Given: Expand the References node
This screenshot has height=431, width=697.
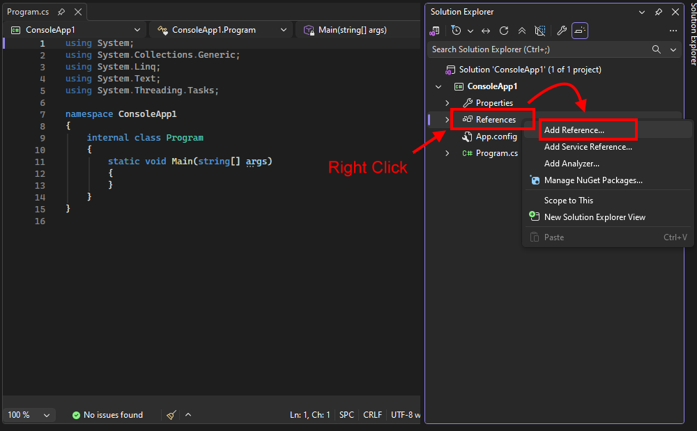Looking at the screenshot, I should pos(447,120).
